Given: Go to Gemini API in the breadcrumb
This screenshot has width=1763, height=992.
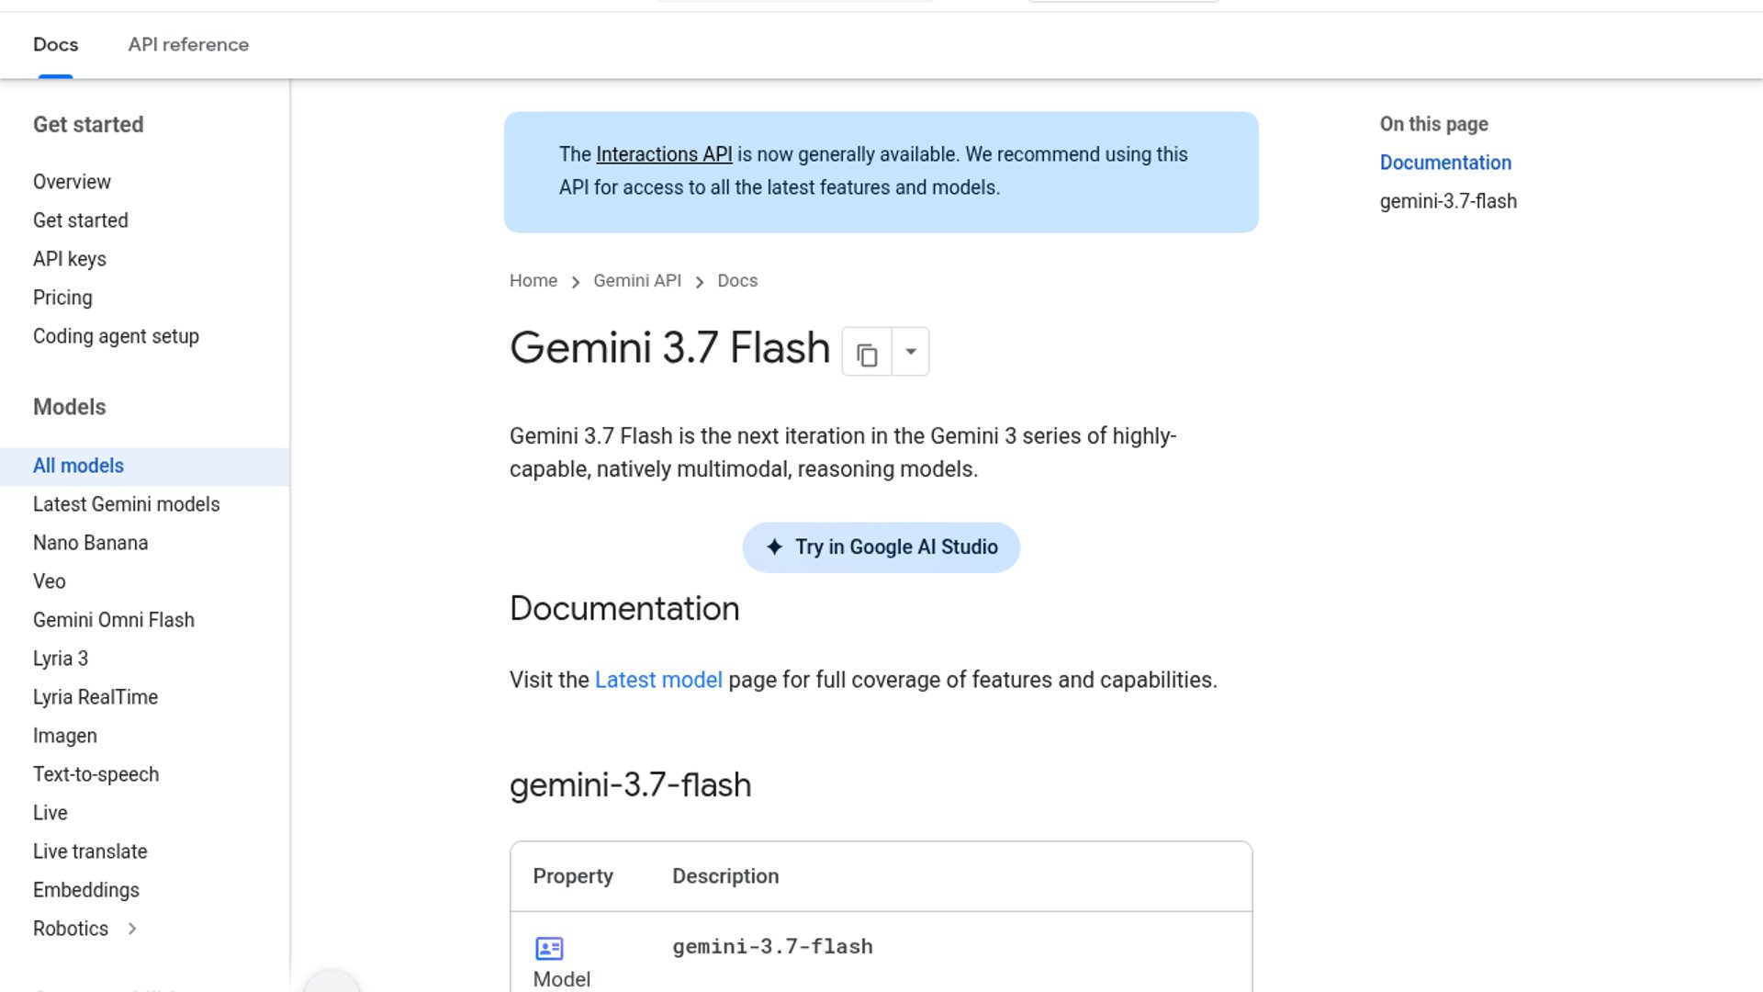Looking at the screenshot, I should click(637, 281).
